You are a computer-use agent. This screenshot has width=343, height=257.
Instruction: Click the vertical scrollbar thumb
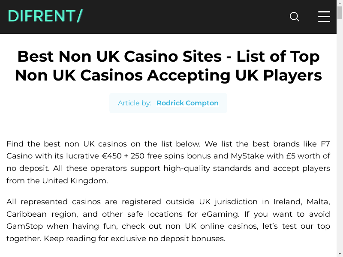340,13
